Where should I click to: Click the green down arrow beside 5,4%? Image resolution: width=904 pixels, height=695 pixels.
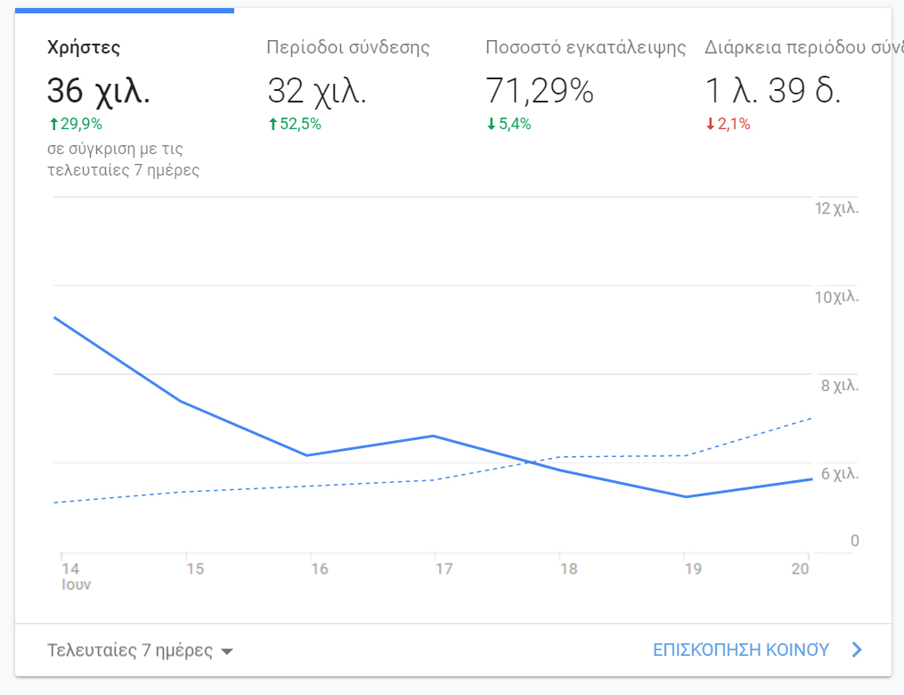pos(491,124)
